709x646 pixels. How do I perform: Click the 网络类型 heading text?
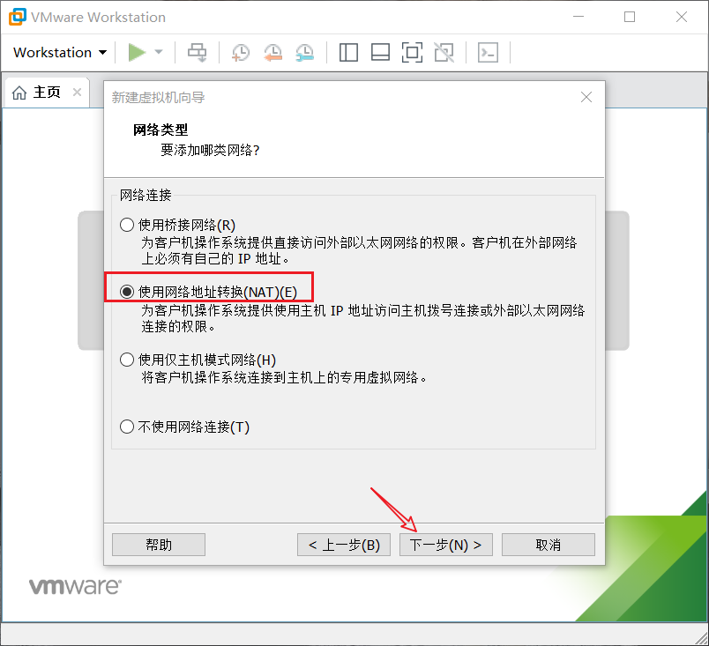point(160,130)
